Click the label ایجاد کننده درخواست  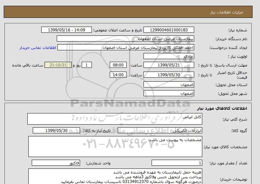(228, 48)
